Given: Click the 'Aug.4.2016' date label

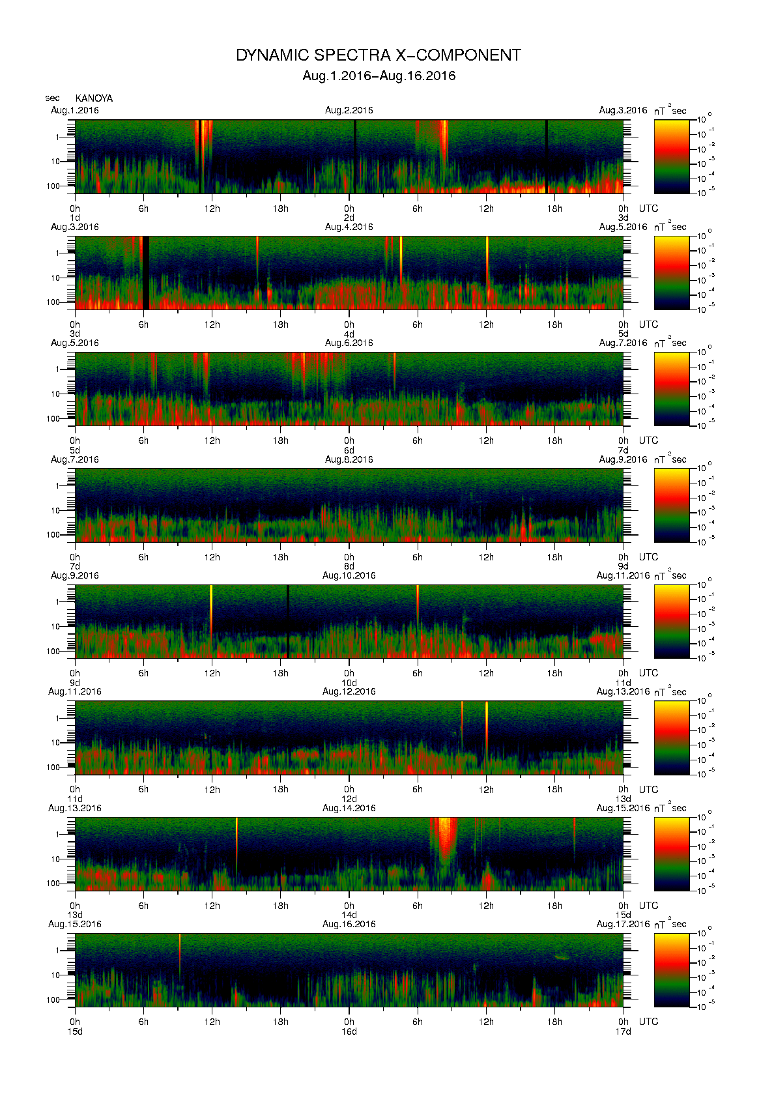Looking at the screenshot, I should 349,227.
